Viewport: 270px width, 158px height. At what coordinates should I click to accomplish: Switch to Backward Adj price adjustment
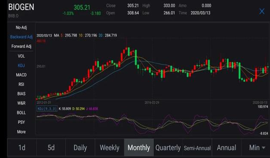(21, 37)
